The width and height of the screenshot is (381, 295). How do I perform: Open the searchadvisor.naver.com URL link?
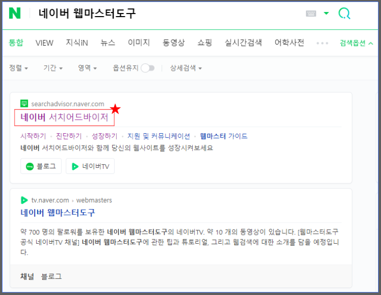[x=67, y=104]
